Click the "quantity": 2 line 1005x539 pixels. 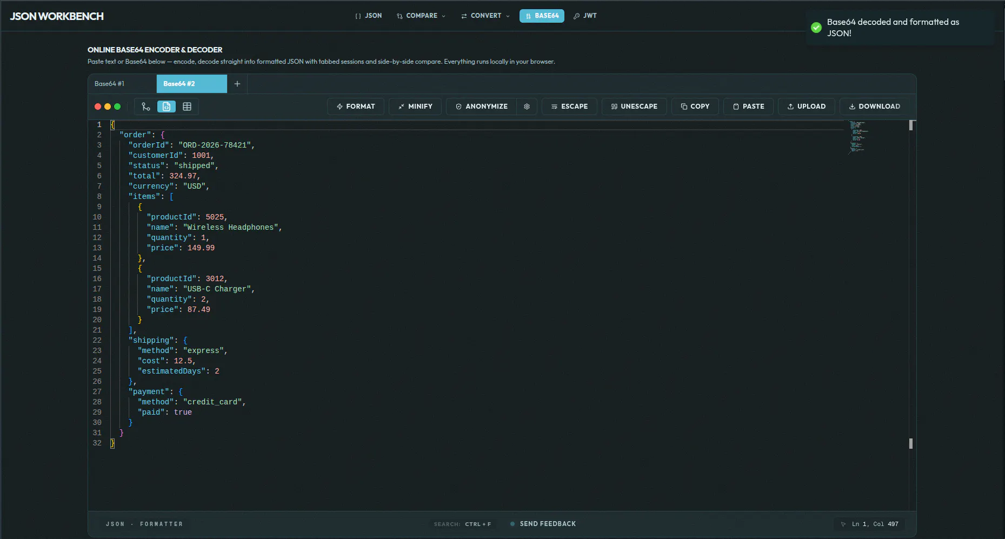coord(178,299)
